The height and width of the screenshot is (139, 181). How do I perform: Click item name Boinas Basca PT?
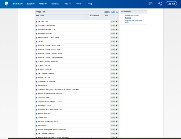click(45, 113)
